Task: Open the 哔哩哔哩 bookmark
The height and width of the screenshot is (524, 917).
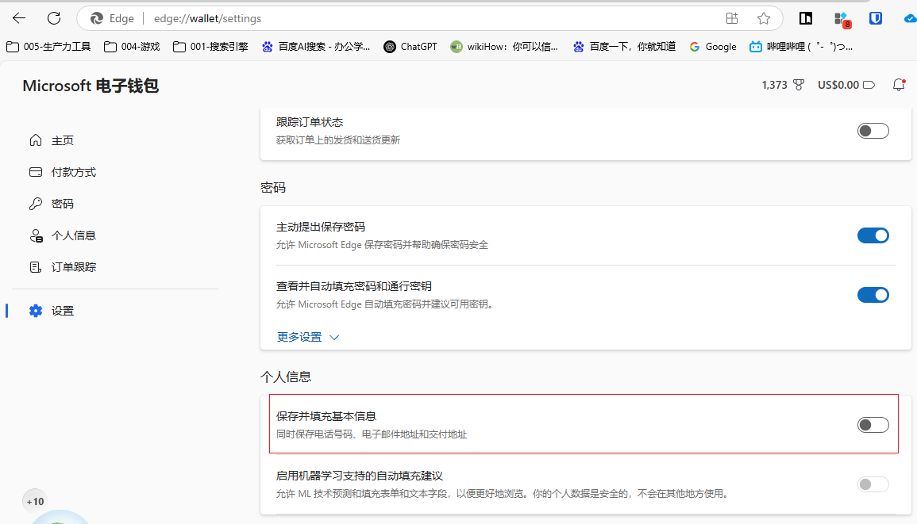Action: [x=801, y=47]
